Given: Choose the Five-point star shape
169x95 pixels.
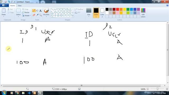Looking at the screenshot, I should point(58,15).
